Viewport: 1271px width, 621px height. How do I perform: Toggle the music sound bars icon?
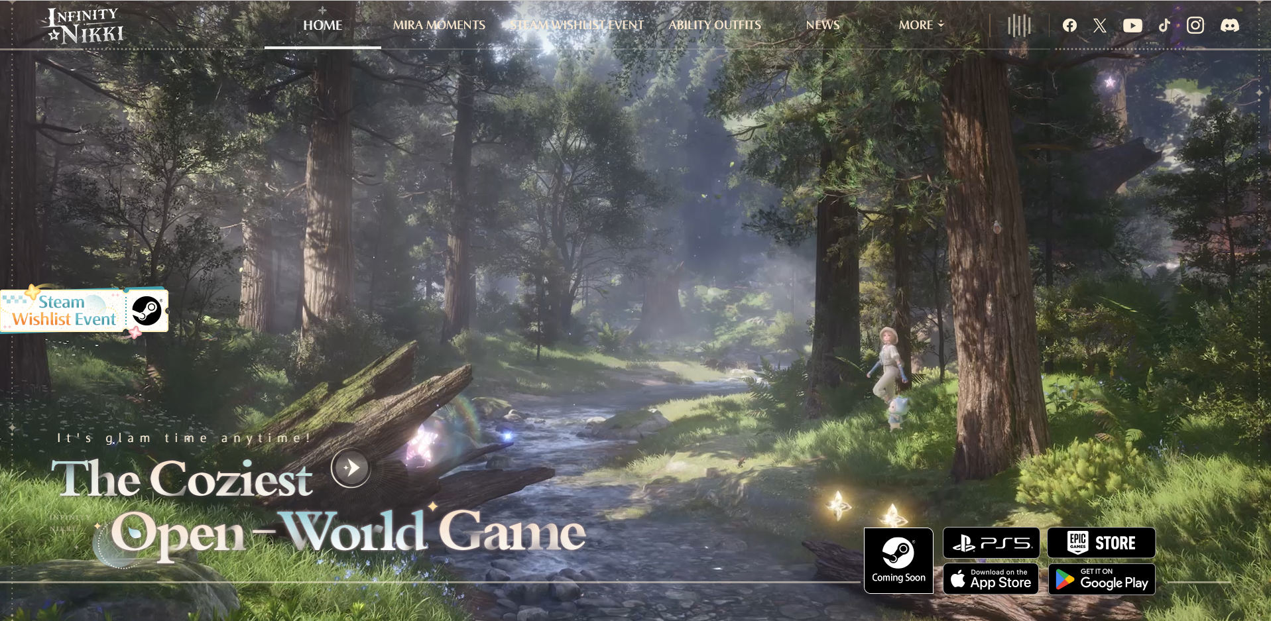tap(1020, 26)
